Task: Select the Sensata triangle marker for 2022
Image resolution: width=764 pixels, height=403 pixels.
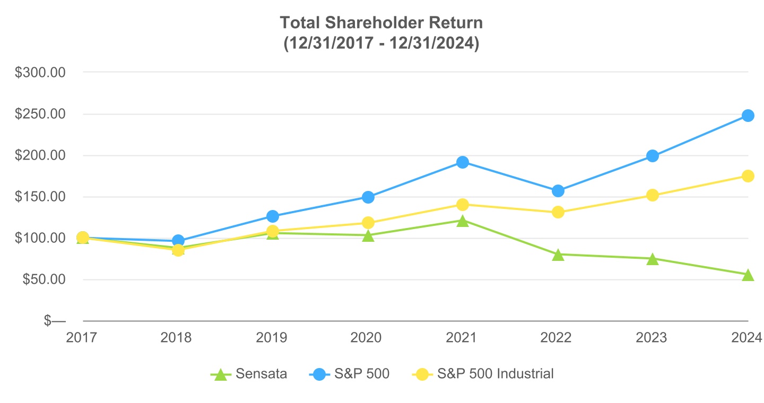Action: point(558,255)
